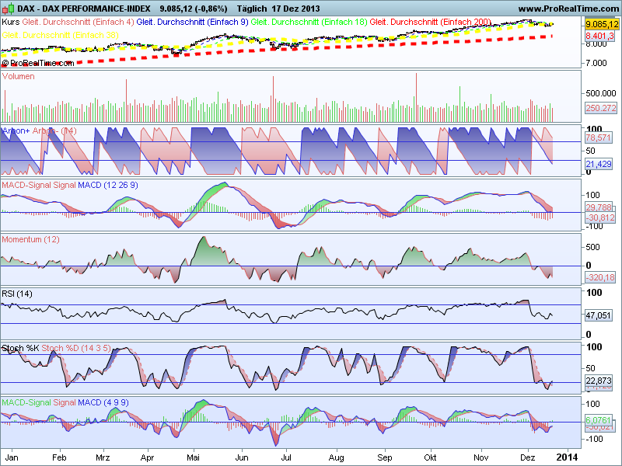This screenshot has width=622, height=466.
Task: Click the Mai label on time axis
Action: [x=193, y=457]
